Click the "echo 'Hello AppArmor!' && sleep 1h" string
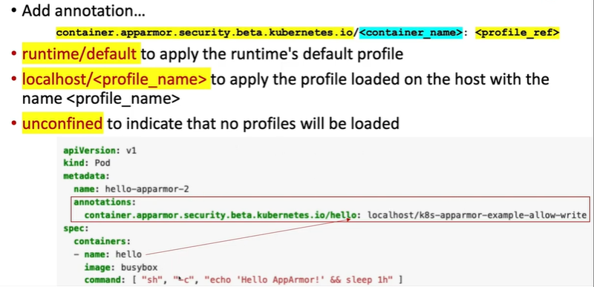Image resolution: width=594 pixels, height=287 pixels. 298,280
